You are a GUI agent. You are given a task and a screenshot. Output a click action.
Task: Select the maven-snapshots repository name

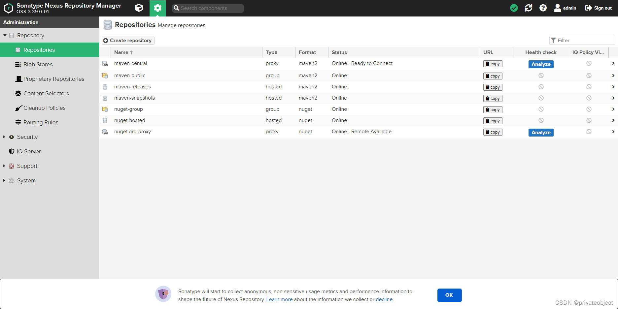[x=134, y=98]
